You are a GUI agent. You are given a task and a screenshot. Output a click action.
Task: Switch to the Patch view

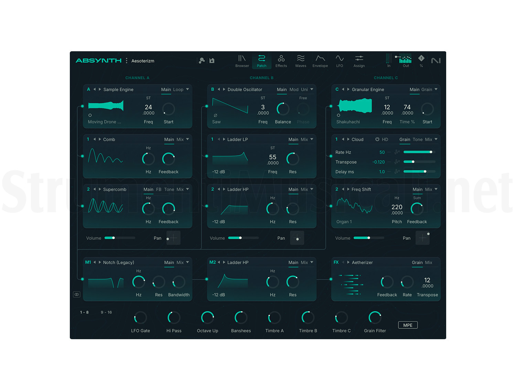(x=262, y=61)
